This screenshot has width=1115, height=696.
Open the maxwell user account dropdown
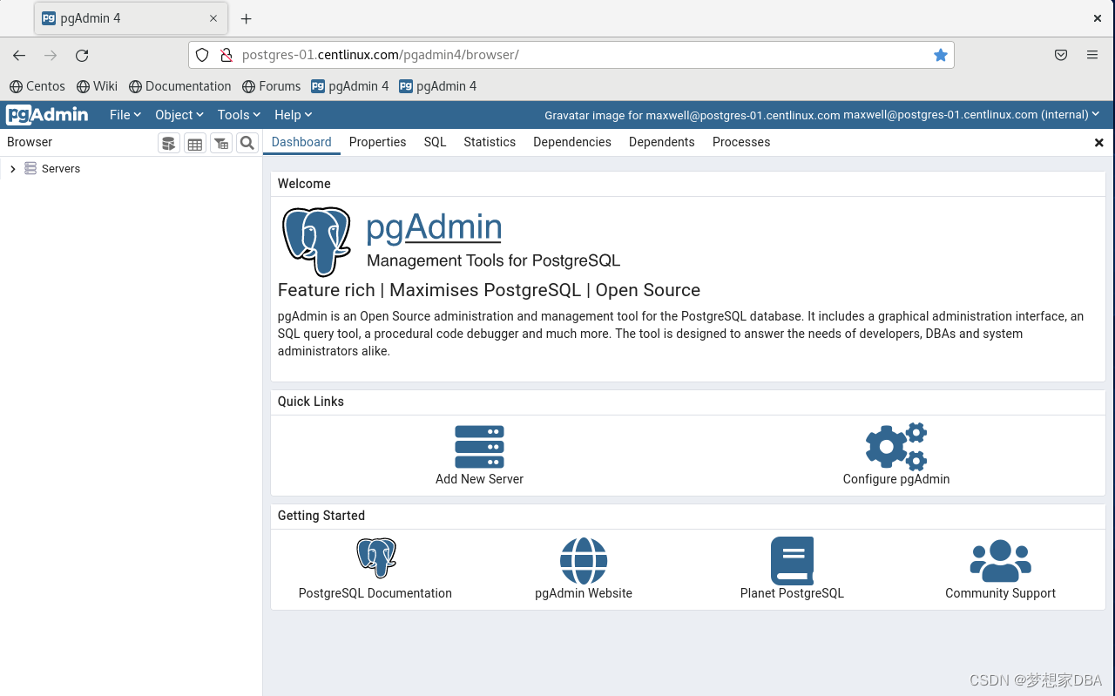[971, 114]
